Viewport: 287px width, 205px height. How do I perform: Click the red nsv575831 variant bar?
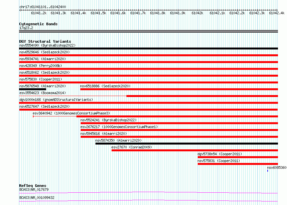pos(238,164)
